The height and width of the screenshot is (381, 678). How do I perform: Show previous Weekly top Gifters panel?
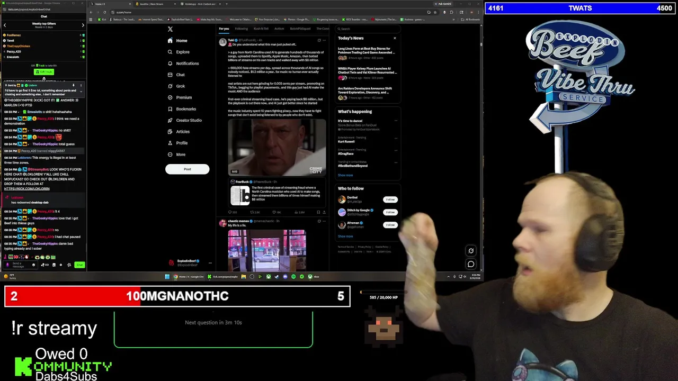[5, 25]
